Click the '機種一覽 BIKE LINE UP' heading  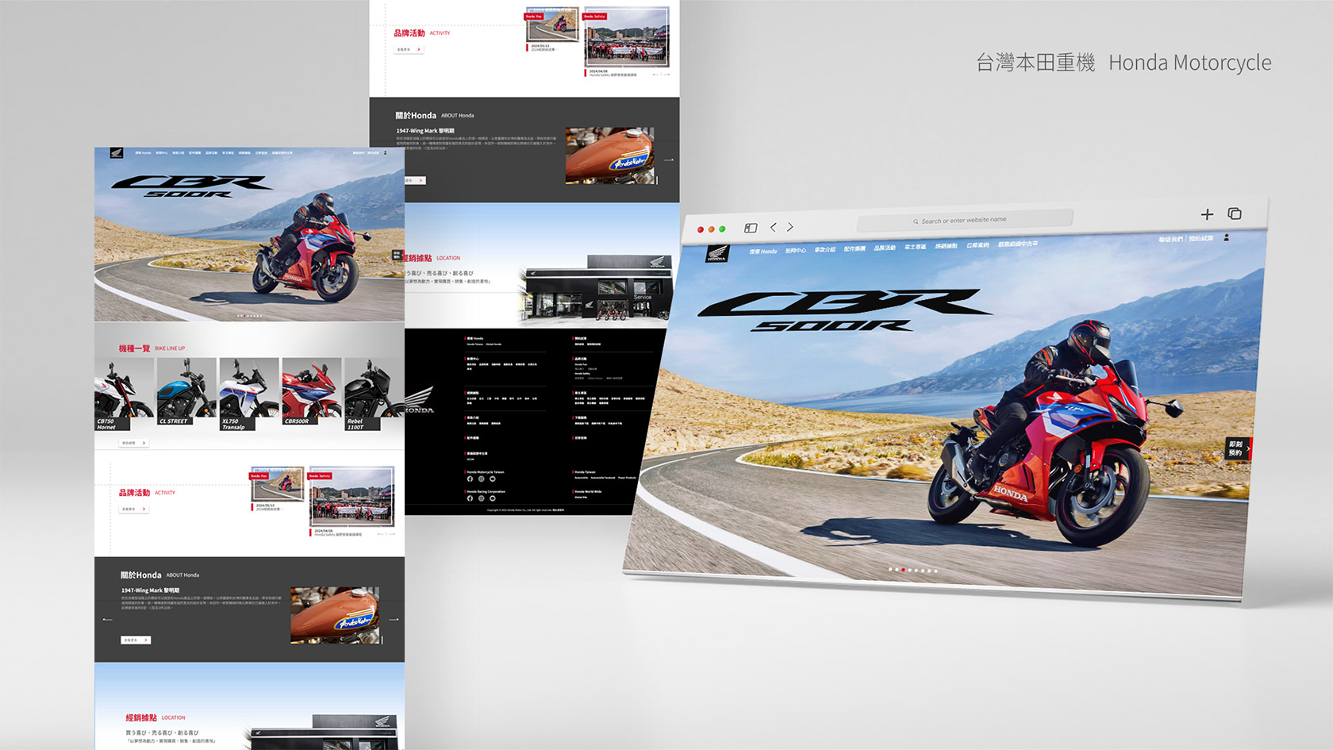(x=152, y=348)
